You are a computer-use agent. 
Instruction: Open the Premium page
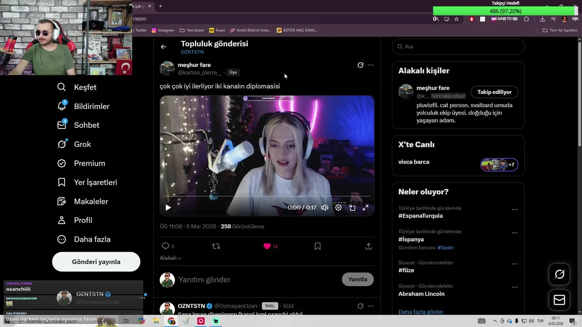(x=81, y=163)
